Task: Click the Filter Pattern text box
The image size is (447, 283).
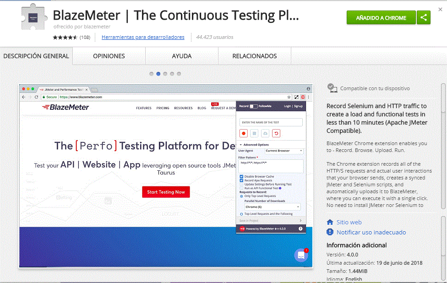Action: click(x=271, y=166)
